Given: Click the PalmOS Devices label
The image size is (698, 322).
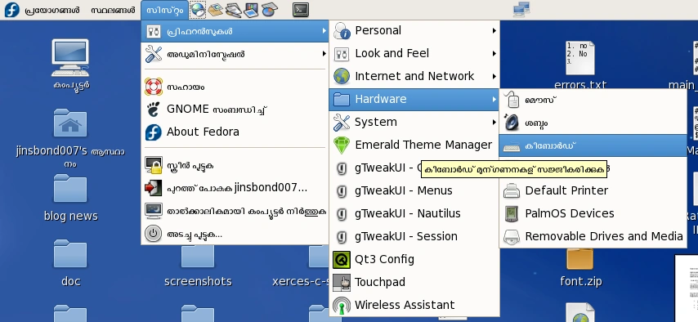Looking at the screenshot, I should coord(570,213).
